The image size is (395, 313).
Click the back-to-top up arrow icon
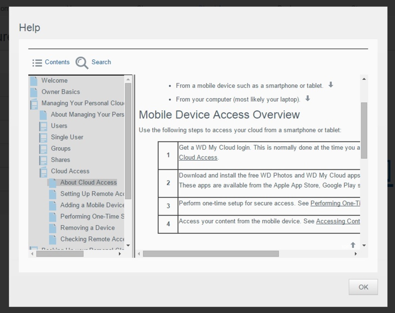[x=353, y=245]
